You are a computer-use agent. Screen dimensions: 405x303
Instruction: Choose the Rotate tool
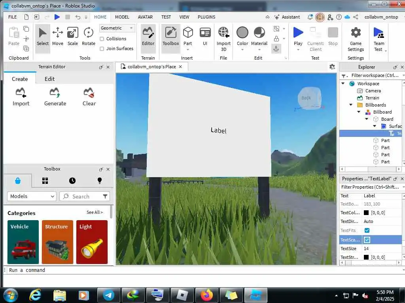tap(88, 37)
